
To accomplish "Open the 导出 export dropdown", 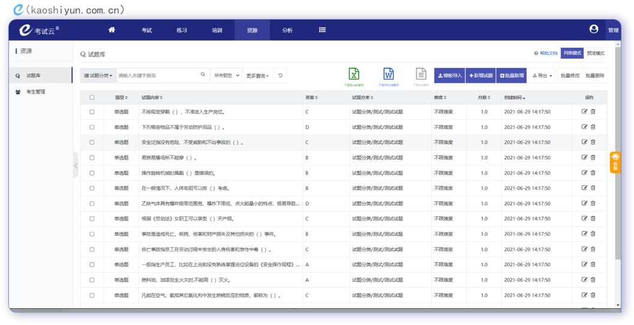I will point(542,76).
